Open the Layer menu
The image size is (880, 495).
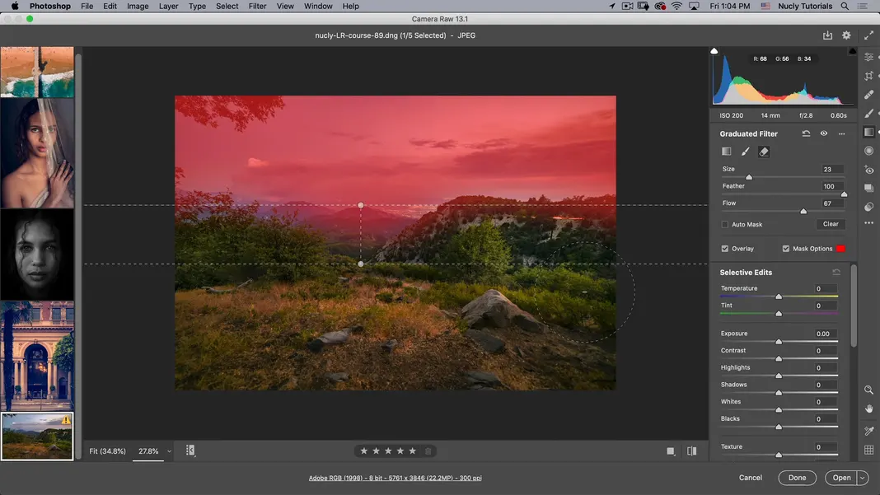tap(168, 6)
